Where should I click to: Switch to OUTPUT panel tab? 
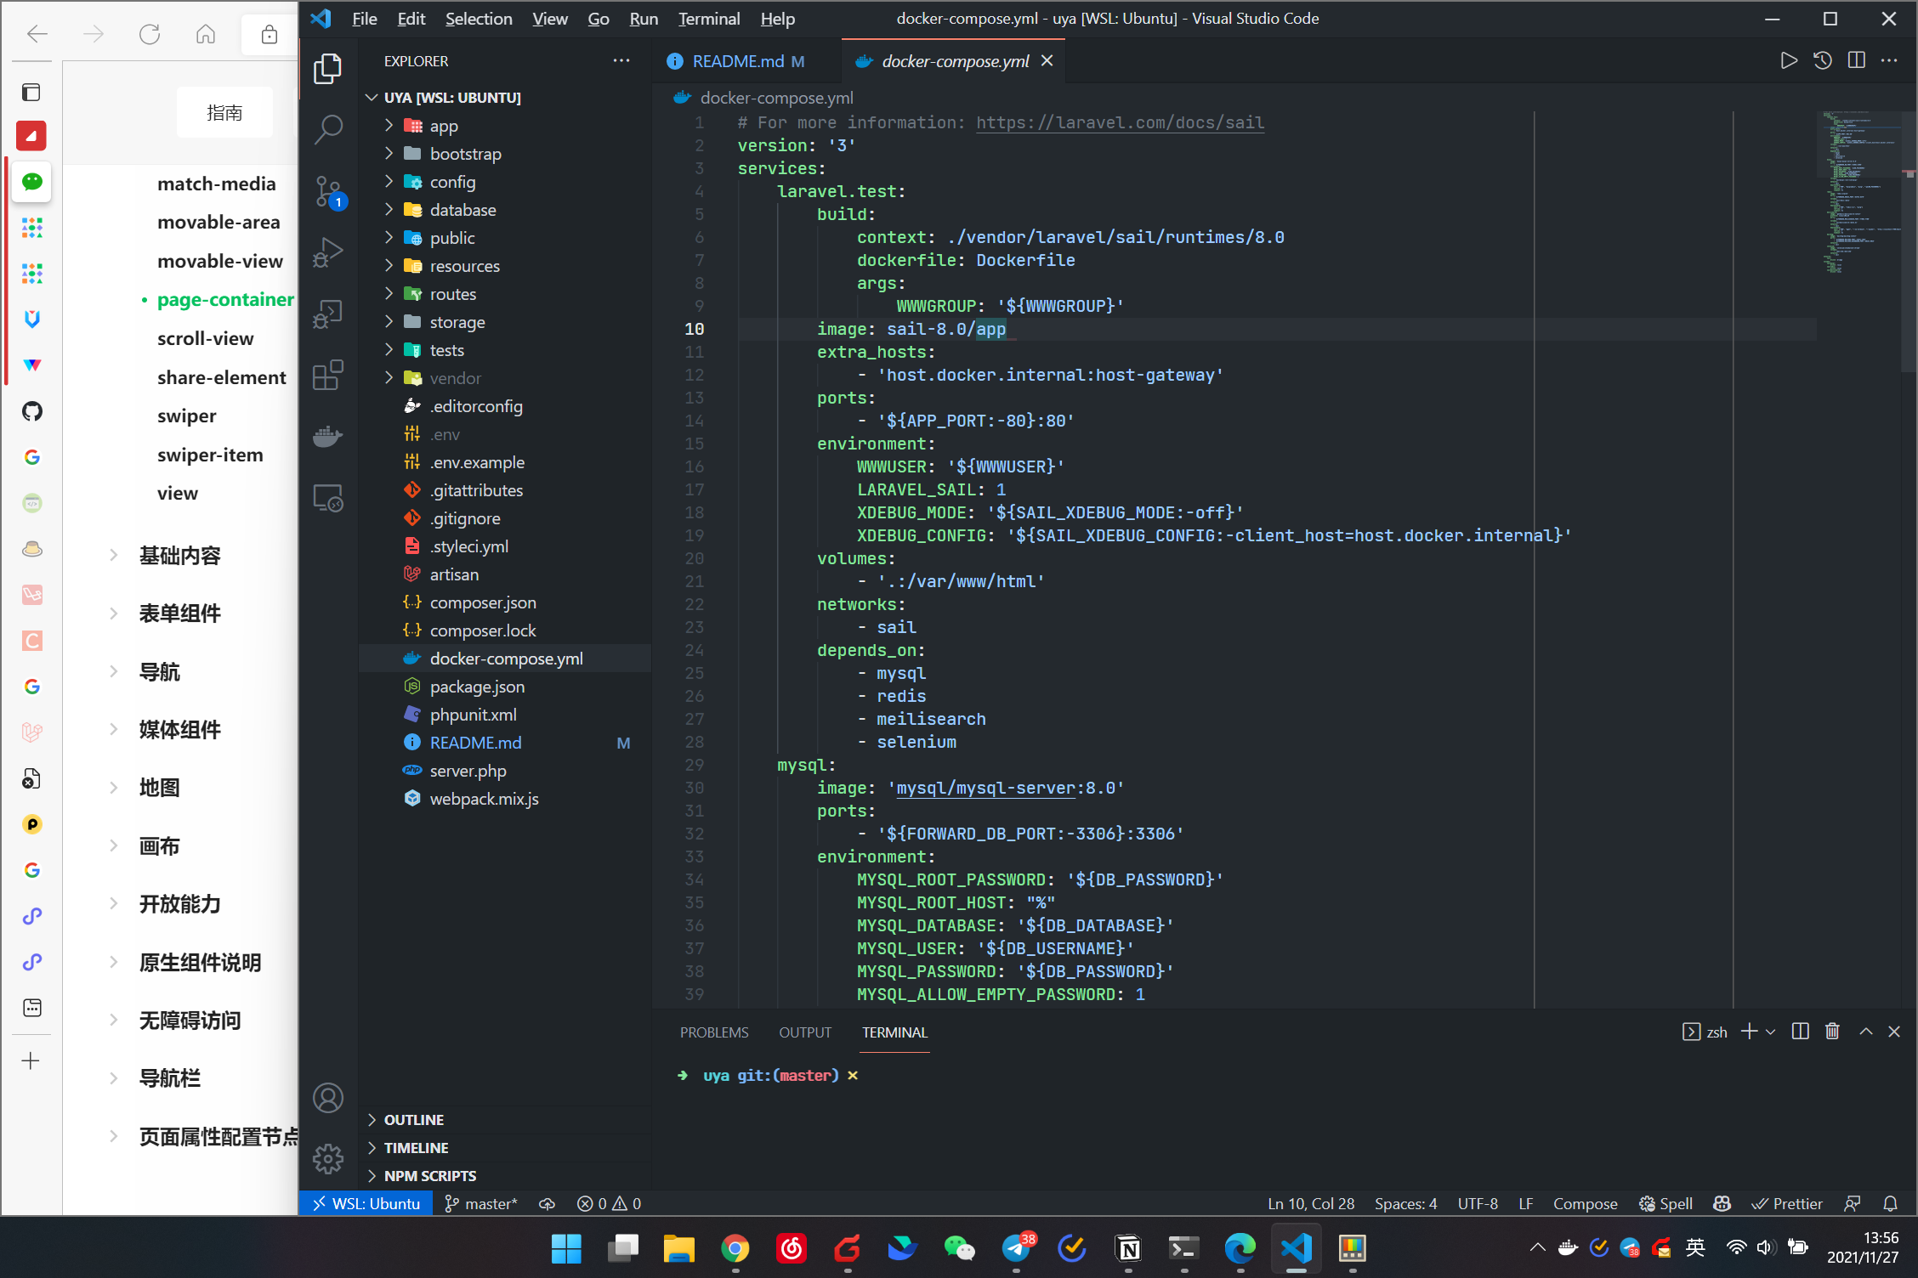(805, 1032)
